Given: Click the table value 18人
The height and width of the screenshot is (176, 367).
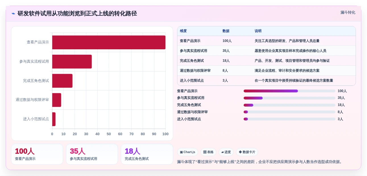Looking at the screenshot, I should click(x=226, y=61).
